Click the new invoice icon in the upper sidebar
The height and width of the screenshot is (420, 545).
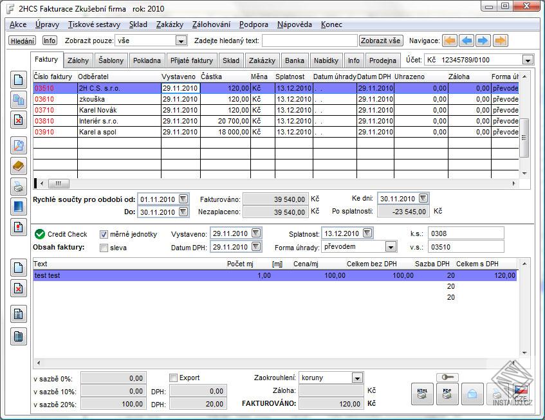[19, 81]
